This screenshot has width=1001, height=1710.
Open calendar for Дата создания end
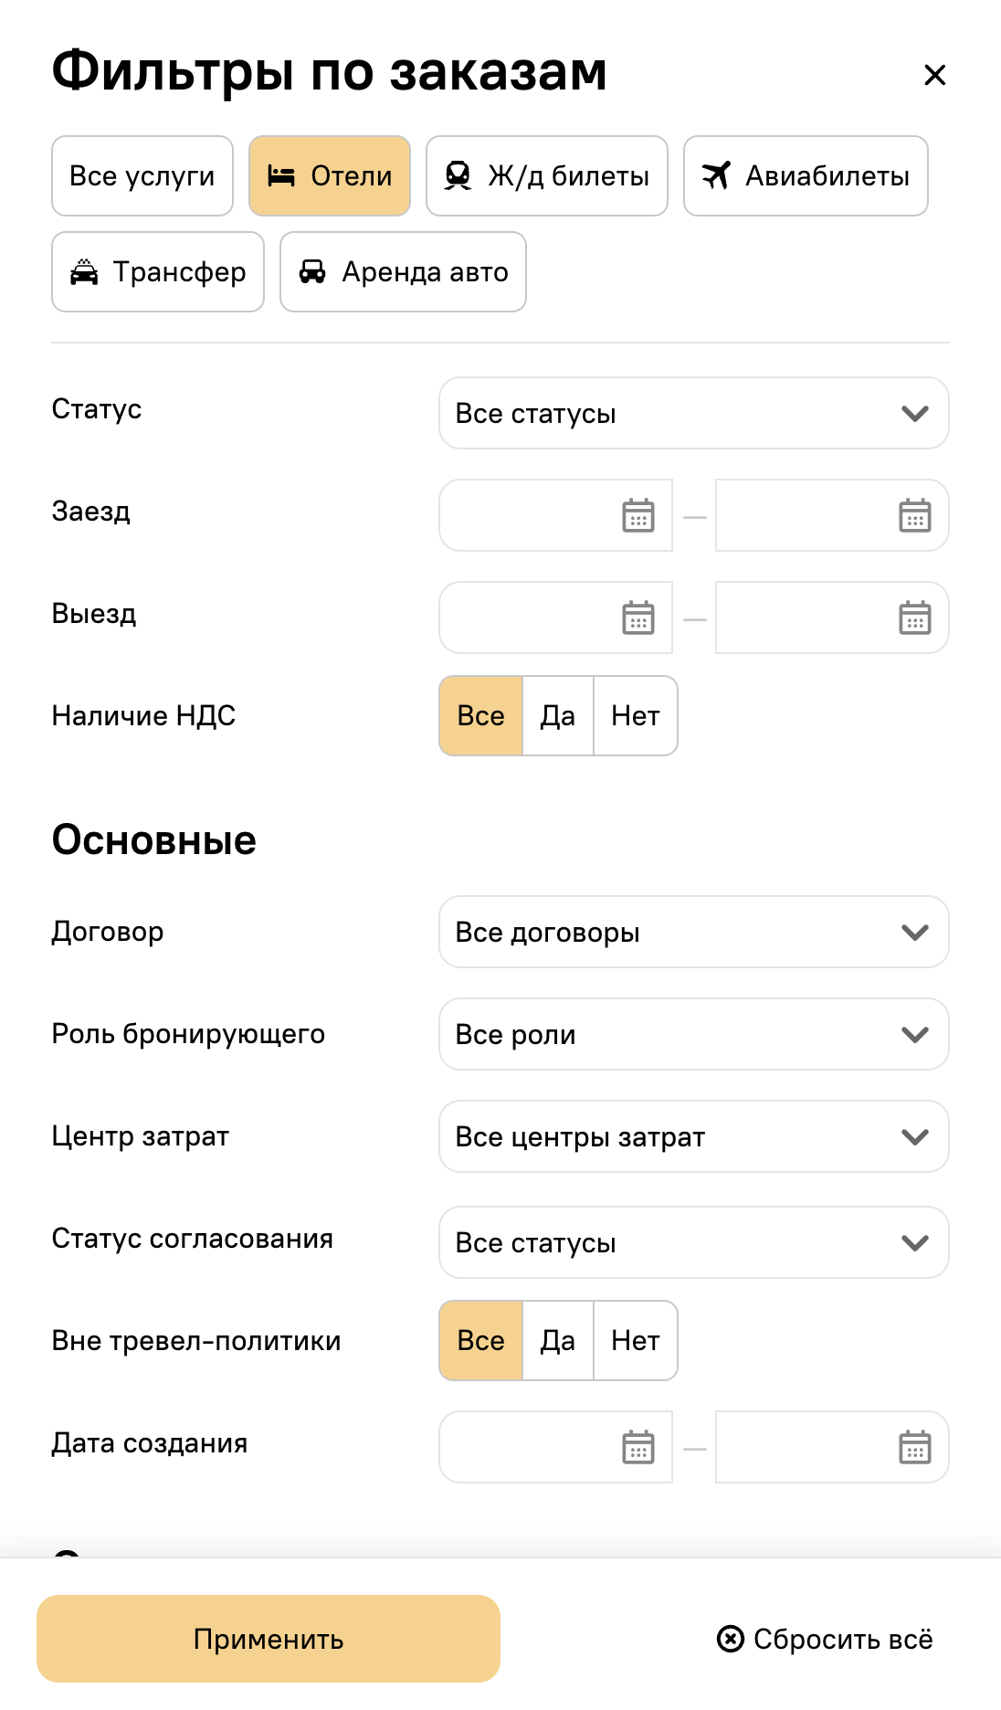coord(914,1447)
